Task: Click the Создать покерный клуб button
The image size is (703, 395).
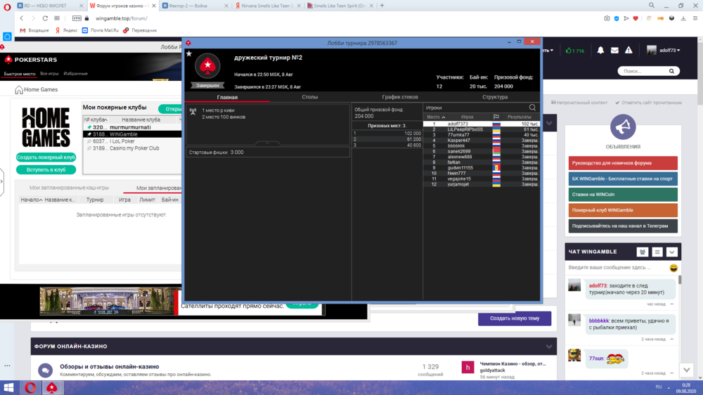Action: 46,157
